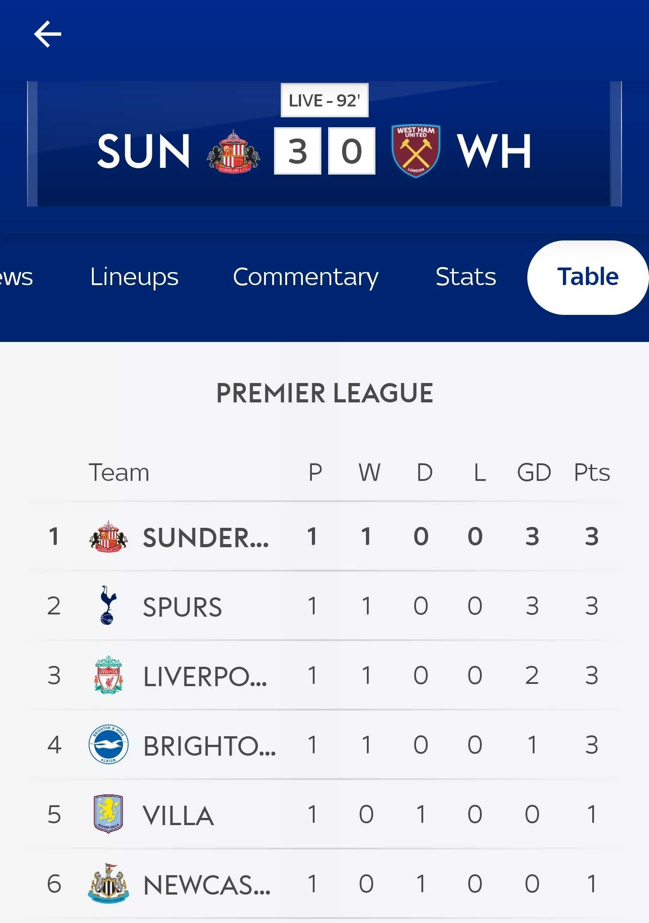Switch to the Lineups tab

click(x=134, y=277)
